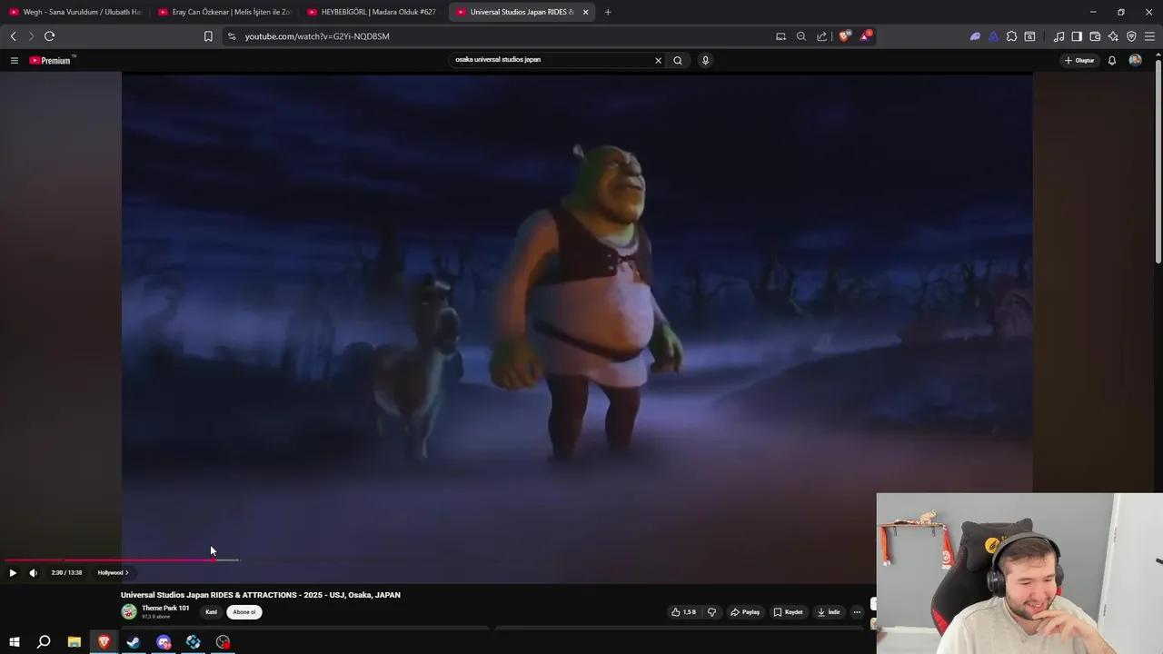1163x654 pixels.
Task: Expand the Hollywood chapter list
Action: (x=113, y=572)
